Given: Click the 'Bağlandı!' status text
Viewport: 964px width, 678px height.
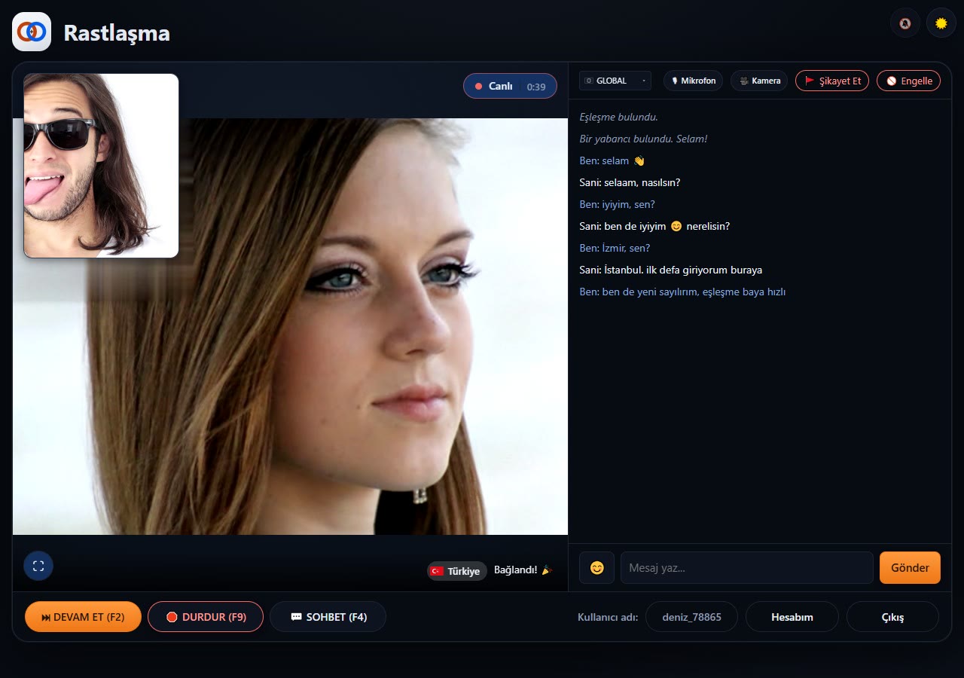Looking at the screenshot, I should point(523,570).
